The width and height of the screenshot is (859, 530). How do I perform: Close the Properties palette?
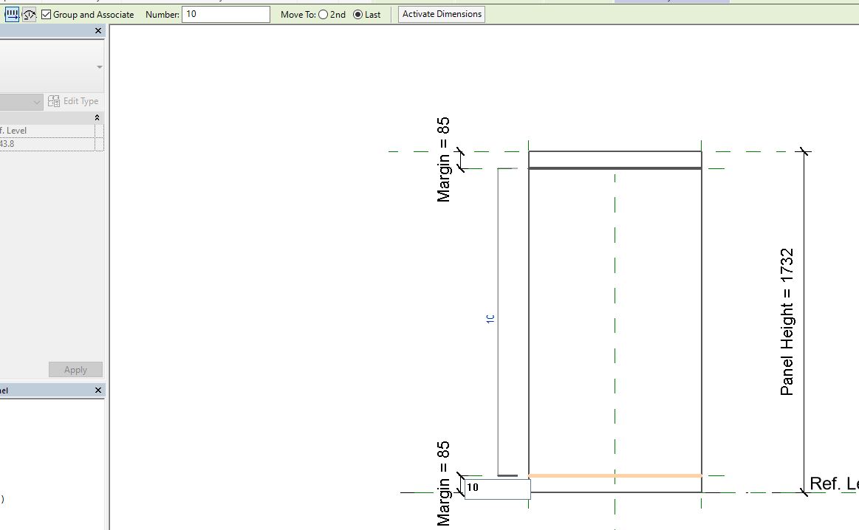pyautogui.click(x=97, y=31)
